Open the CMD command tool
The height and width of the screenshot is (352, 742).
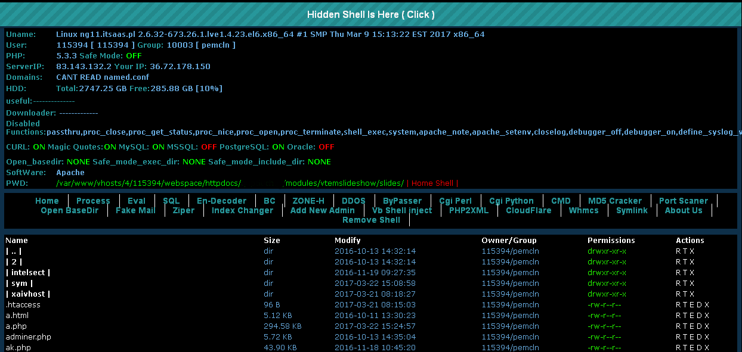click(561, 201)
